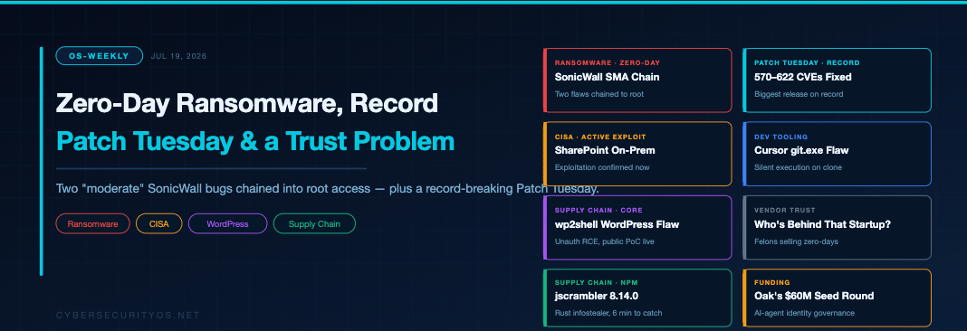Viewport: 967px width, 331px height.
Task: Click 'Rust infostealer, 6 min to catch' text
Action: 608,313
